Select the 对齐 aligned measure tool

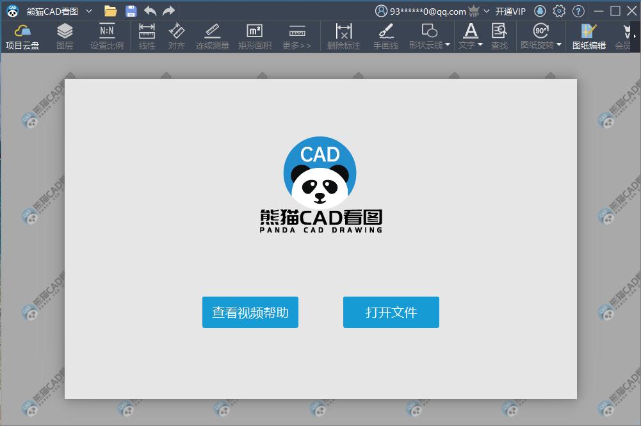click(177, 37)
